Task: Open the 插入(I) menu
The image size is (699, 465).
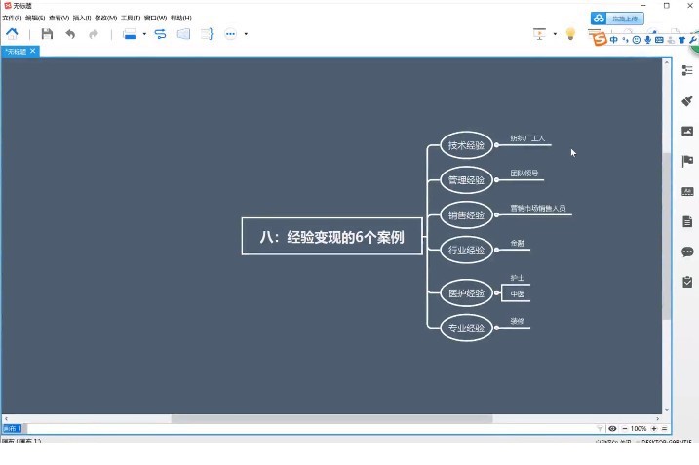Action: (x=82, y=18)
